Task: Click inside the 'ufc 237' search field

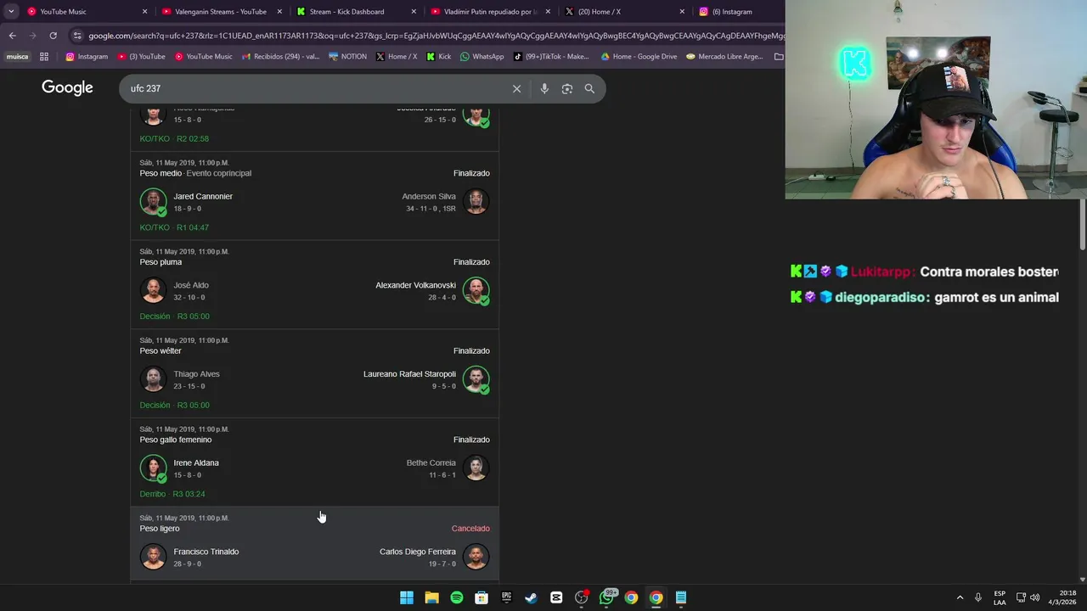Action: click(314, 88)
